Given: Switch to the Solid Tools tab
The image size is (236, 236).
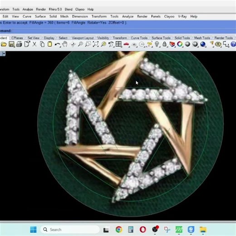Looking at the screenshot, I should point(182,38).
